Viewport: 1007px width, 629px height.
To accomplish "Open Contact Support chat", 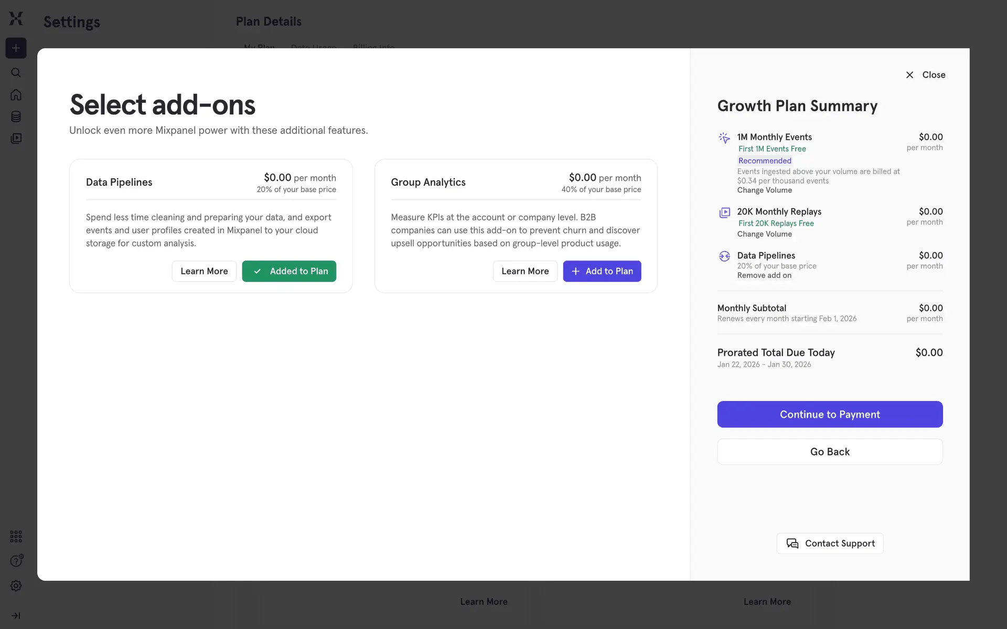I will 830,544.
